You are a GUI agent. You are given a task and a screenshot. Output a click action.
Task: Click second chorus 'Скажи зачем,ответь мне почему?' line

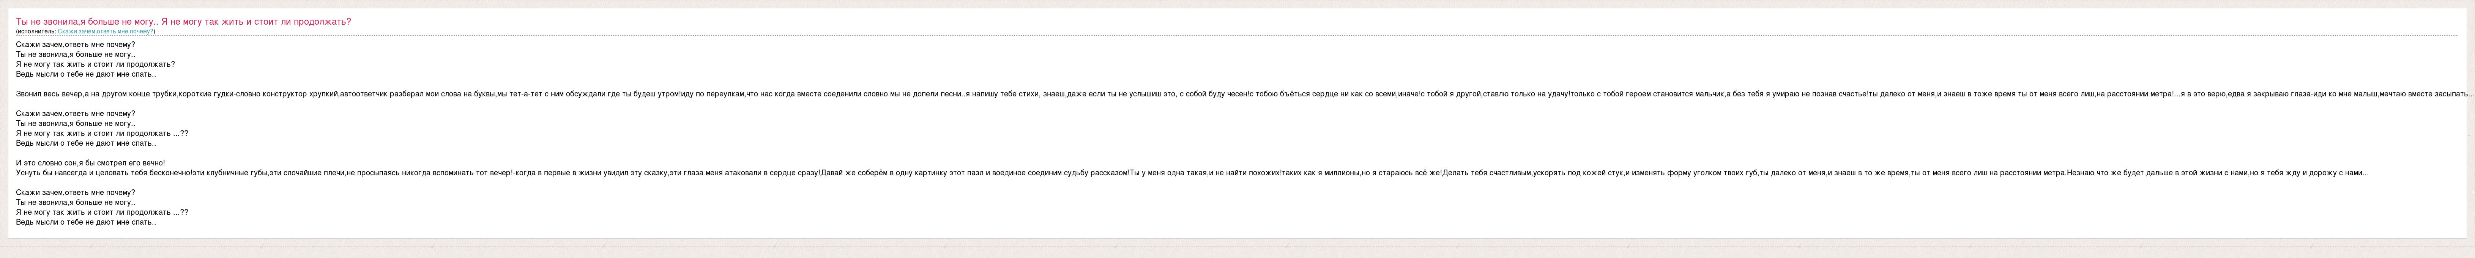pos(76,113)
